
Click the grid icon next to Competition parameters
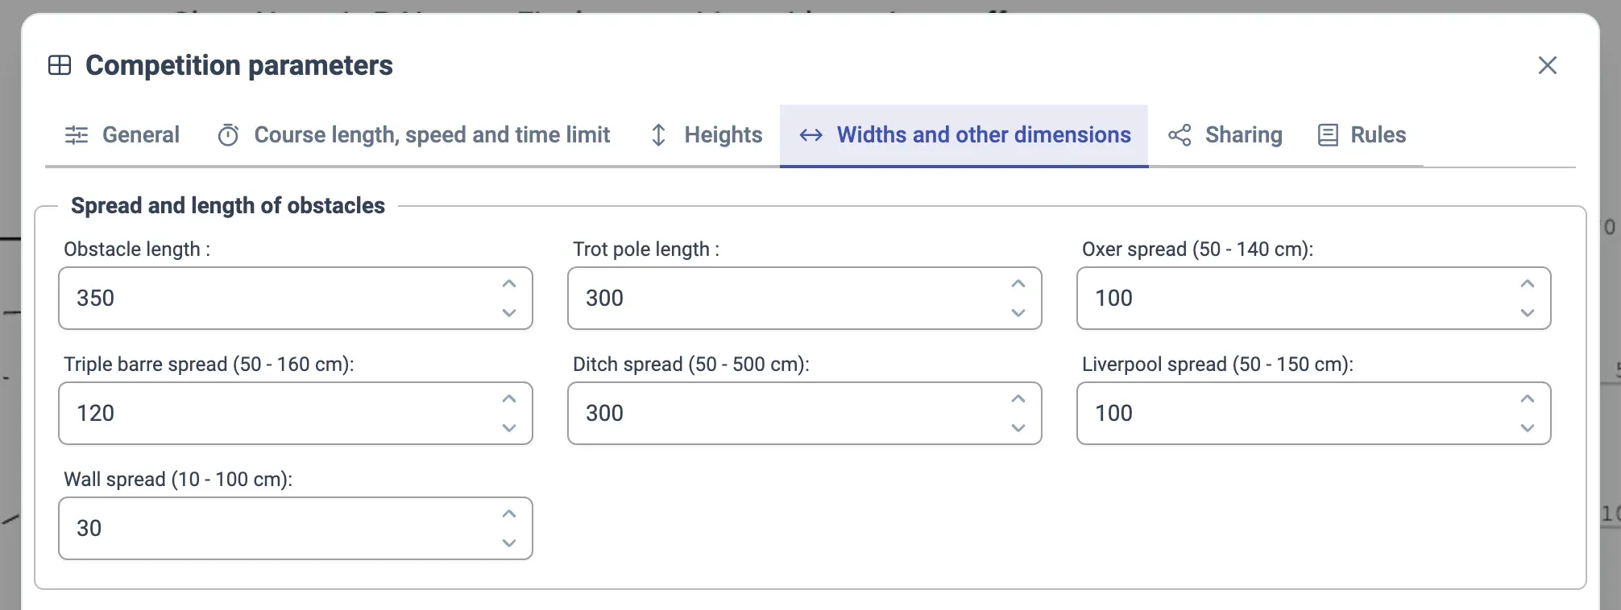pos(60,65)
